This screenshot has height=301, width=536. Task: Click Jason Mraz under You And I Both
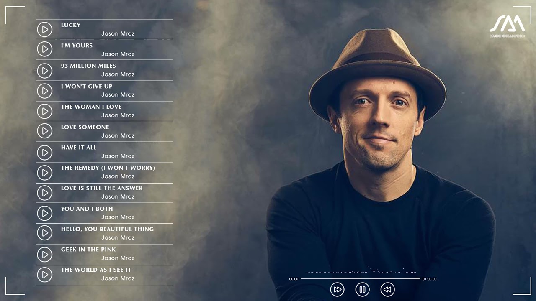118,217
